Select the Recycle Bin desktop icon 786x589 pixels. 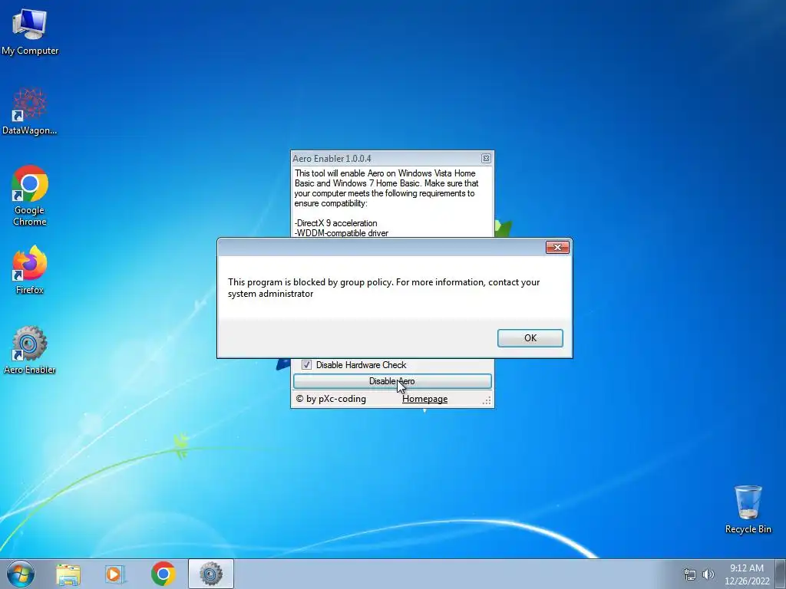[748, 509]
